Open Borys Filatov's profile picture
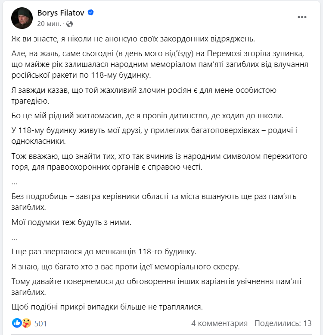Image resolution: width=323 pixels, height=335 pixels. click(22, 18)
